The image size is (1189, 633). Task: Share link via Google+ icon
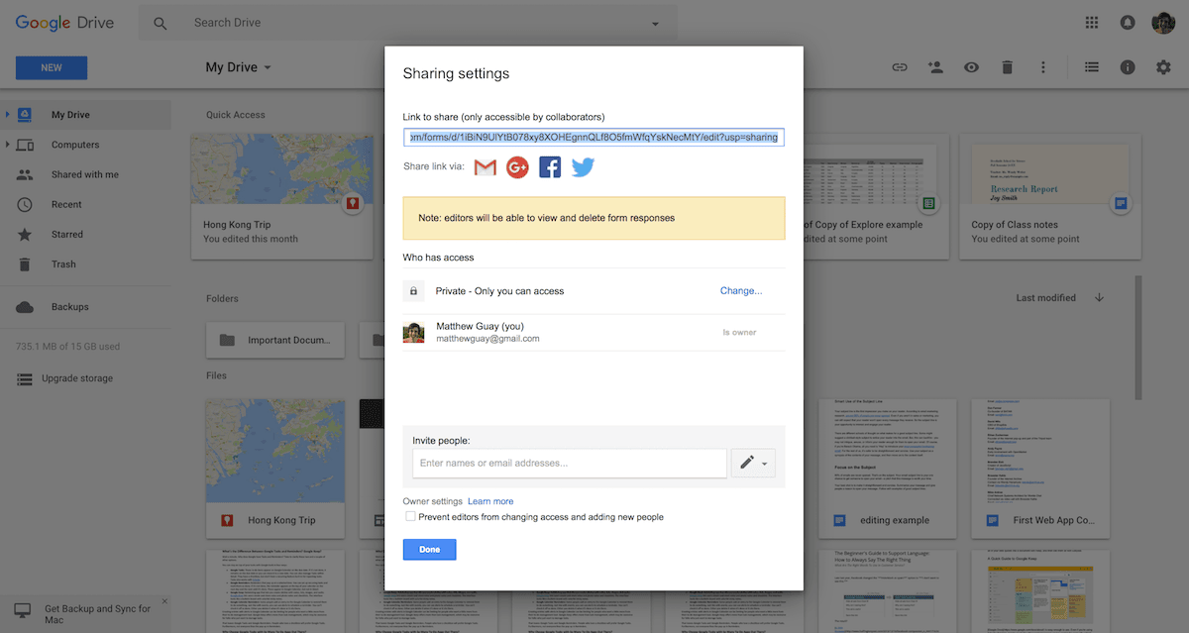517,167
